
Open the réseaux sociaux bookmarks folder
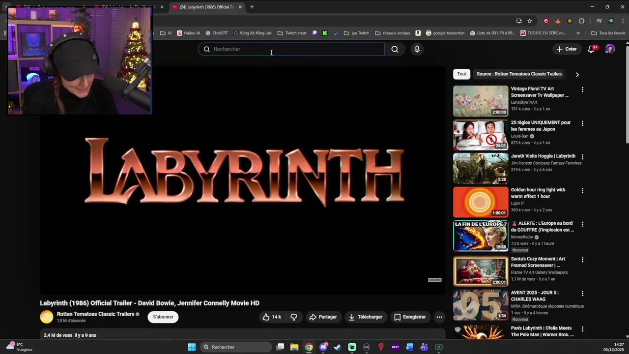393,33
